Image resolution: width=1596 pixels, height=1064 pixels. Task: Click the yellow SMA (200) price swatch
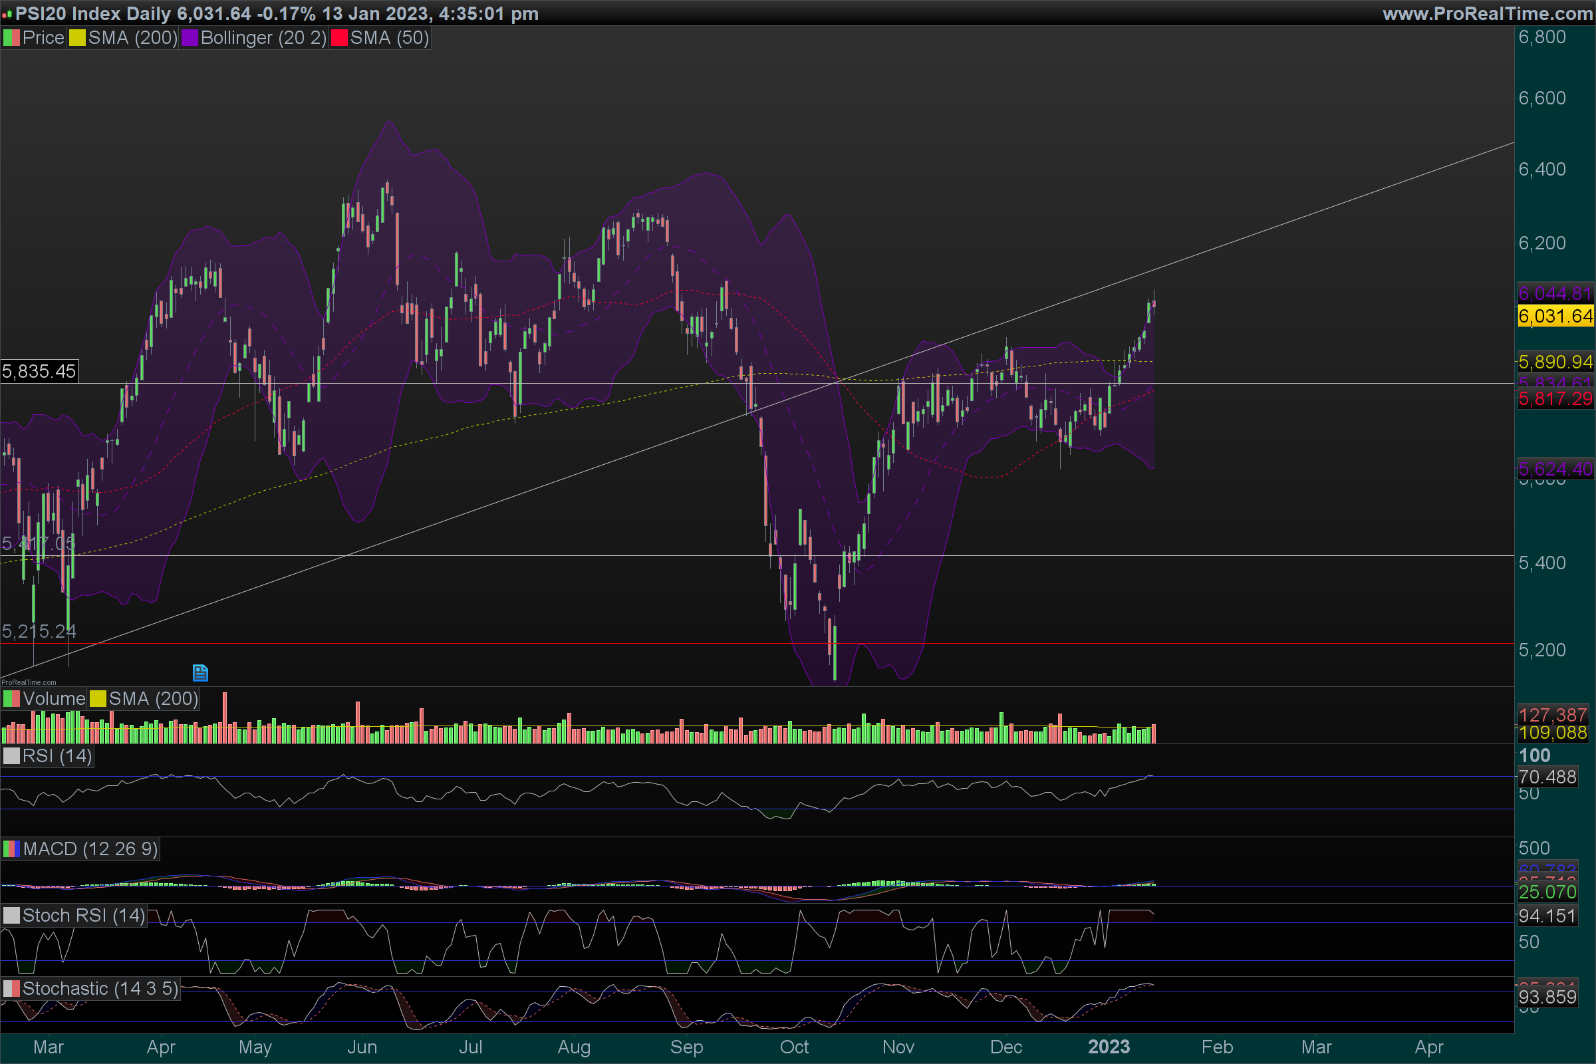[77, 38]
